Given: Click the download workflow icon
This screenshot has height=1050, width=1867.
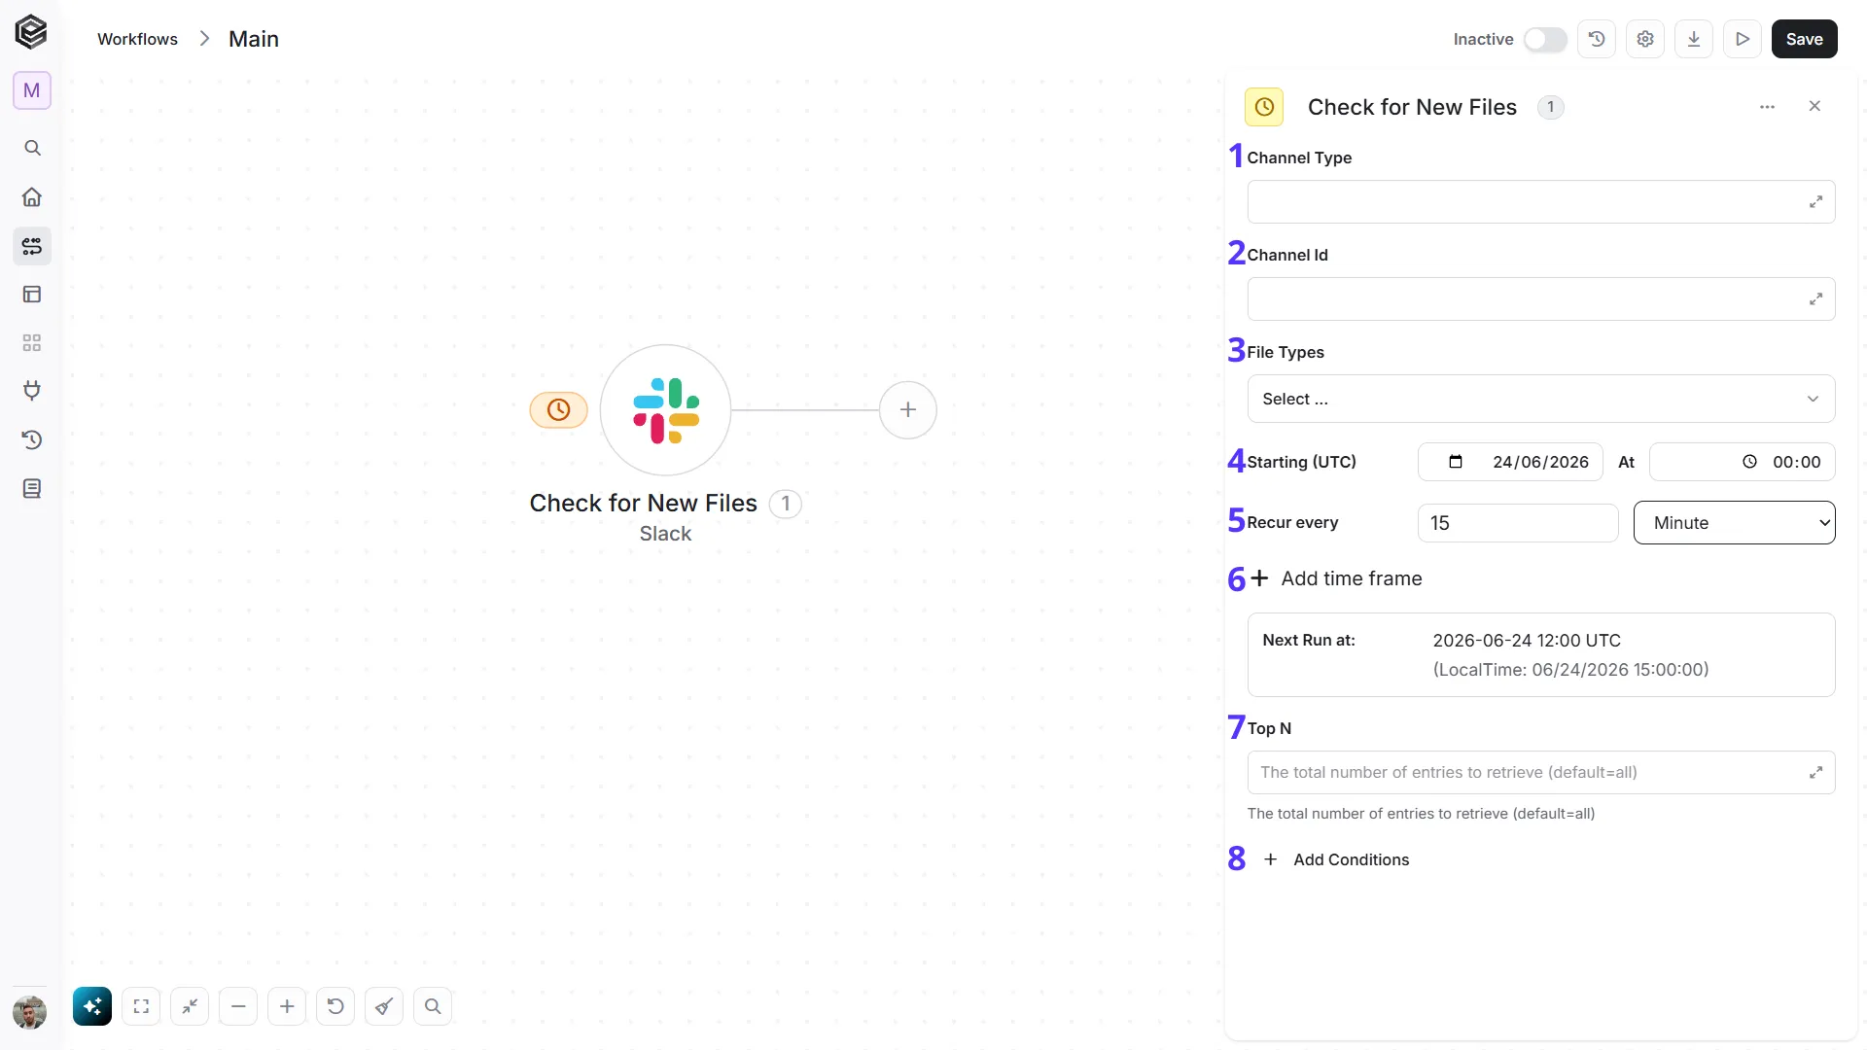Looking at the screenshot, I should tap(1694, 39).
